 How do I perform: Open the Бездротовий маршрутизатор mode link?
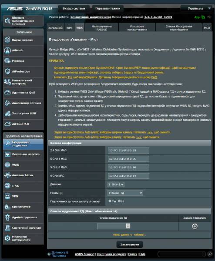(91, 17)
